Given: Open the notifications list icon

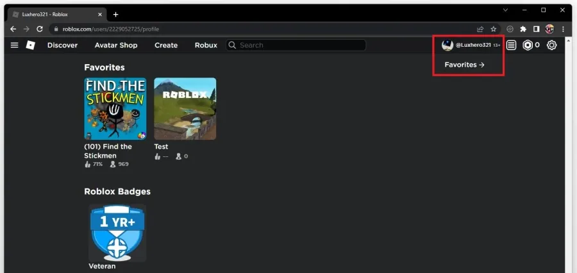Looking at the screenshot, I should click(x=511, y=45).
